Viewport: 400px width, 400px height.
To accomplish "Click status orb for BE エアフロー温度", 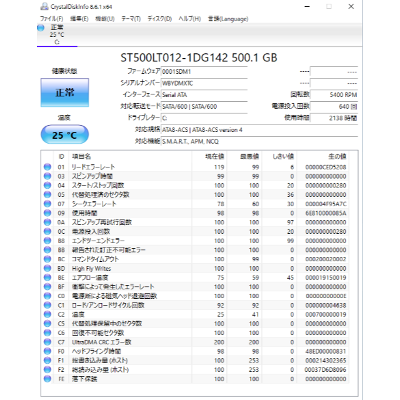I will pyautogui.click(x=47, y=277).
